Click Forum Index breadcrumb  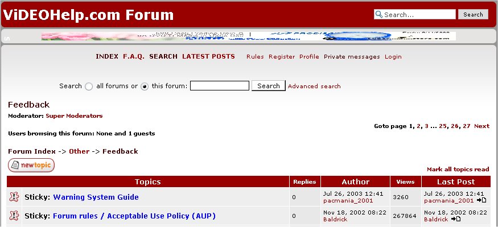coord(32,151)
